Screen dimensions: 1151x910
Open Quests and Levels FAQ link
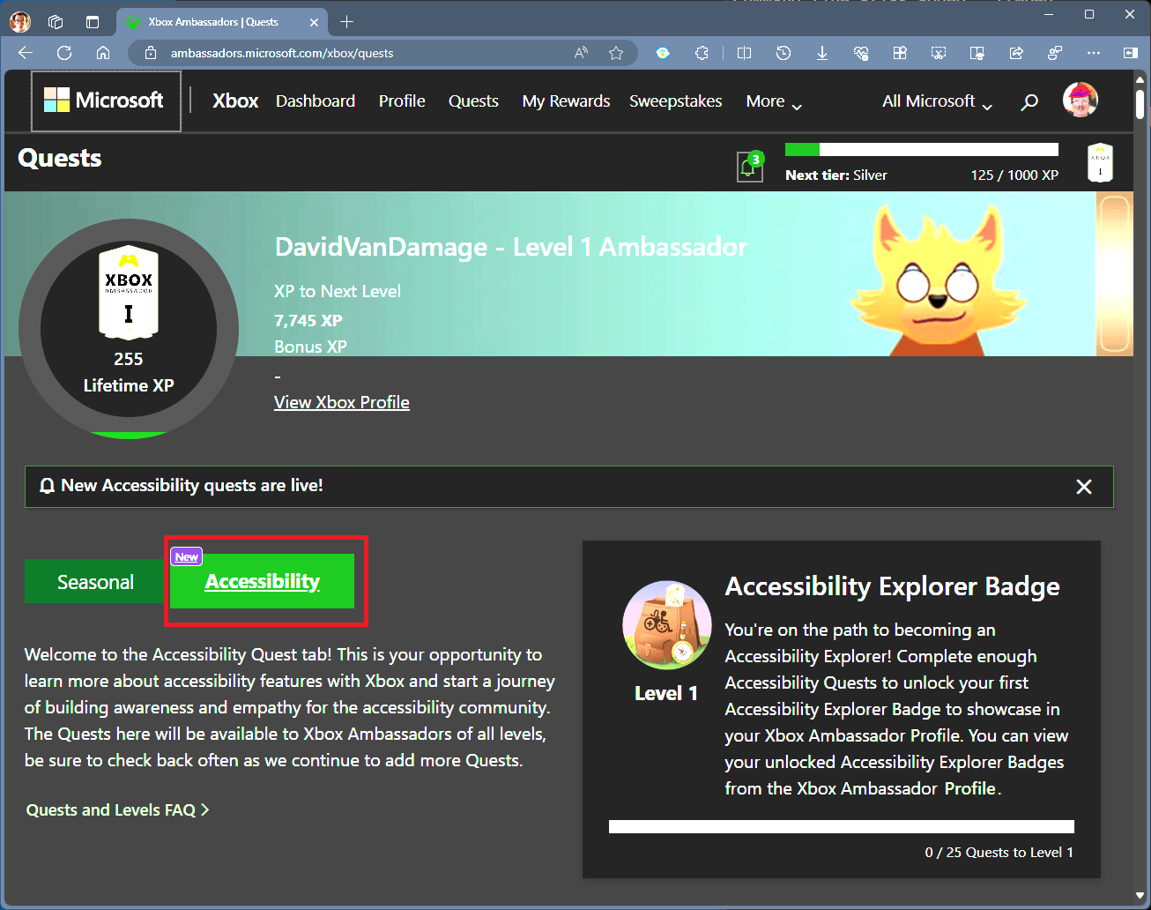coord(118,809)
